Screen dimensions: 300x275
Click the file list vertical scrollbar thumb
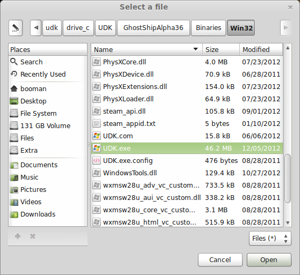point(288,179)
